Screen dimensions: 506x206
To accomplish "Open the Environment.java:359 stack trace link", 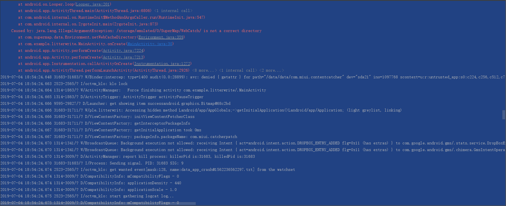I will tap(161, 37).
